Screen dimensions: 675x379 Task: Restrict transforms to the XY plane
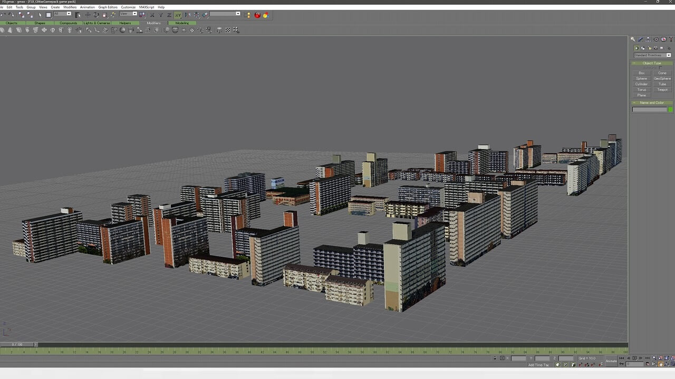[x=178, y=15]
